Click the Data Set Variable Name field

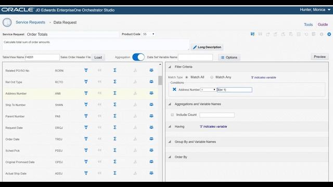(x=195, y=57)
